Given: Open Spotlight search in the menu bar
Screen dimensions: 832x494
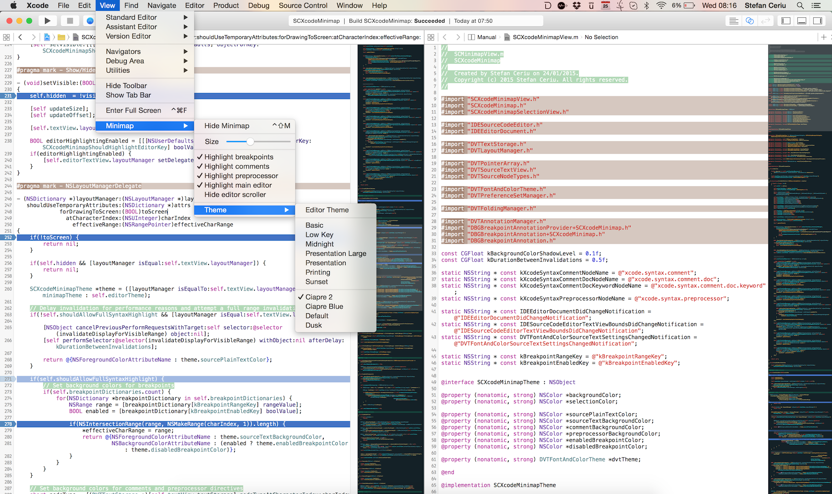Looking at the screenshot, I should [800, 5].
